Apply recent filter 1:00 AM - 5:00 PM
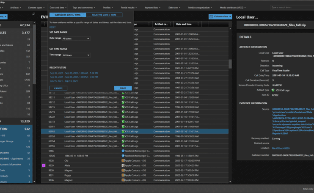This screenshot has width=314, height=193. pos(74,73)
